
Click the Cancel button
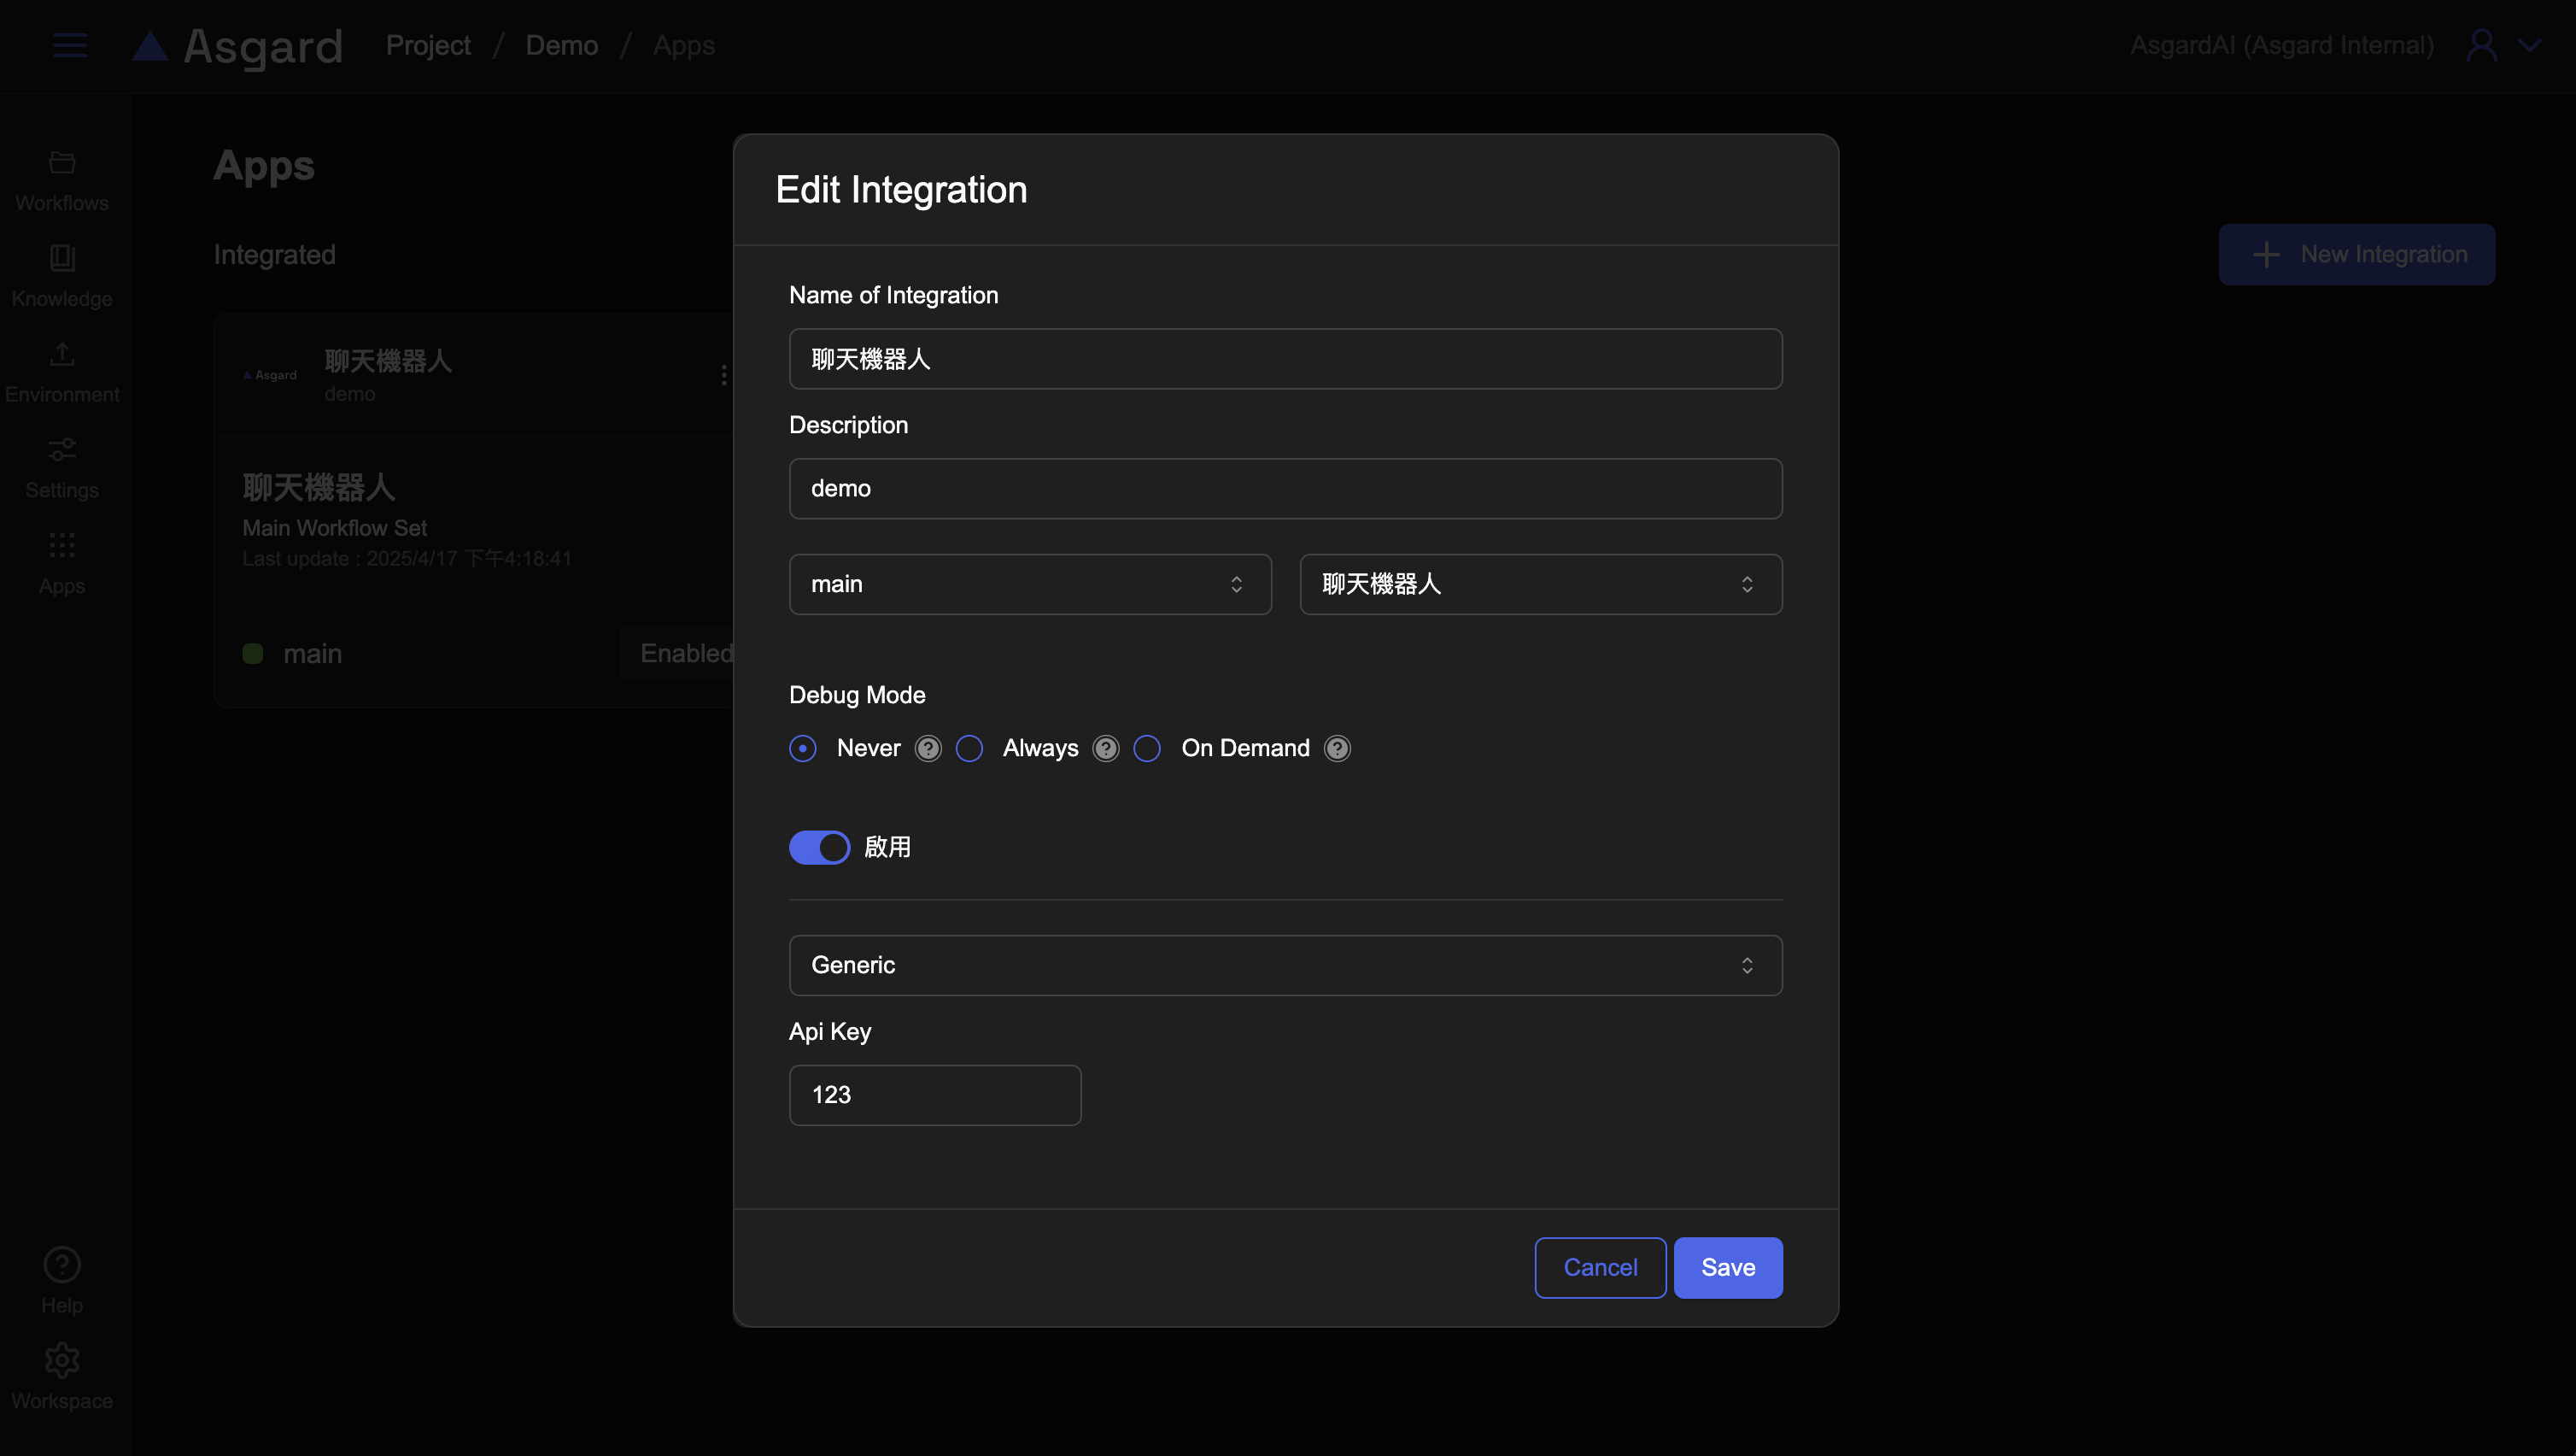[1600, 1268]
